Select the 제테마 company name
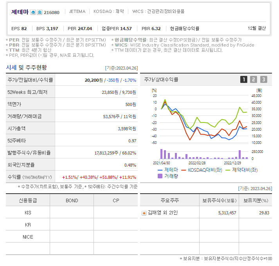 20,12
